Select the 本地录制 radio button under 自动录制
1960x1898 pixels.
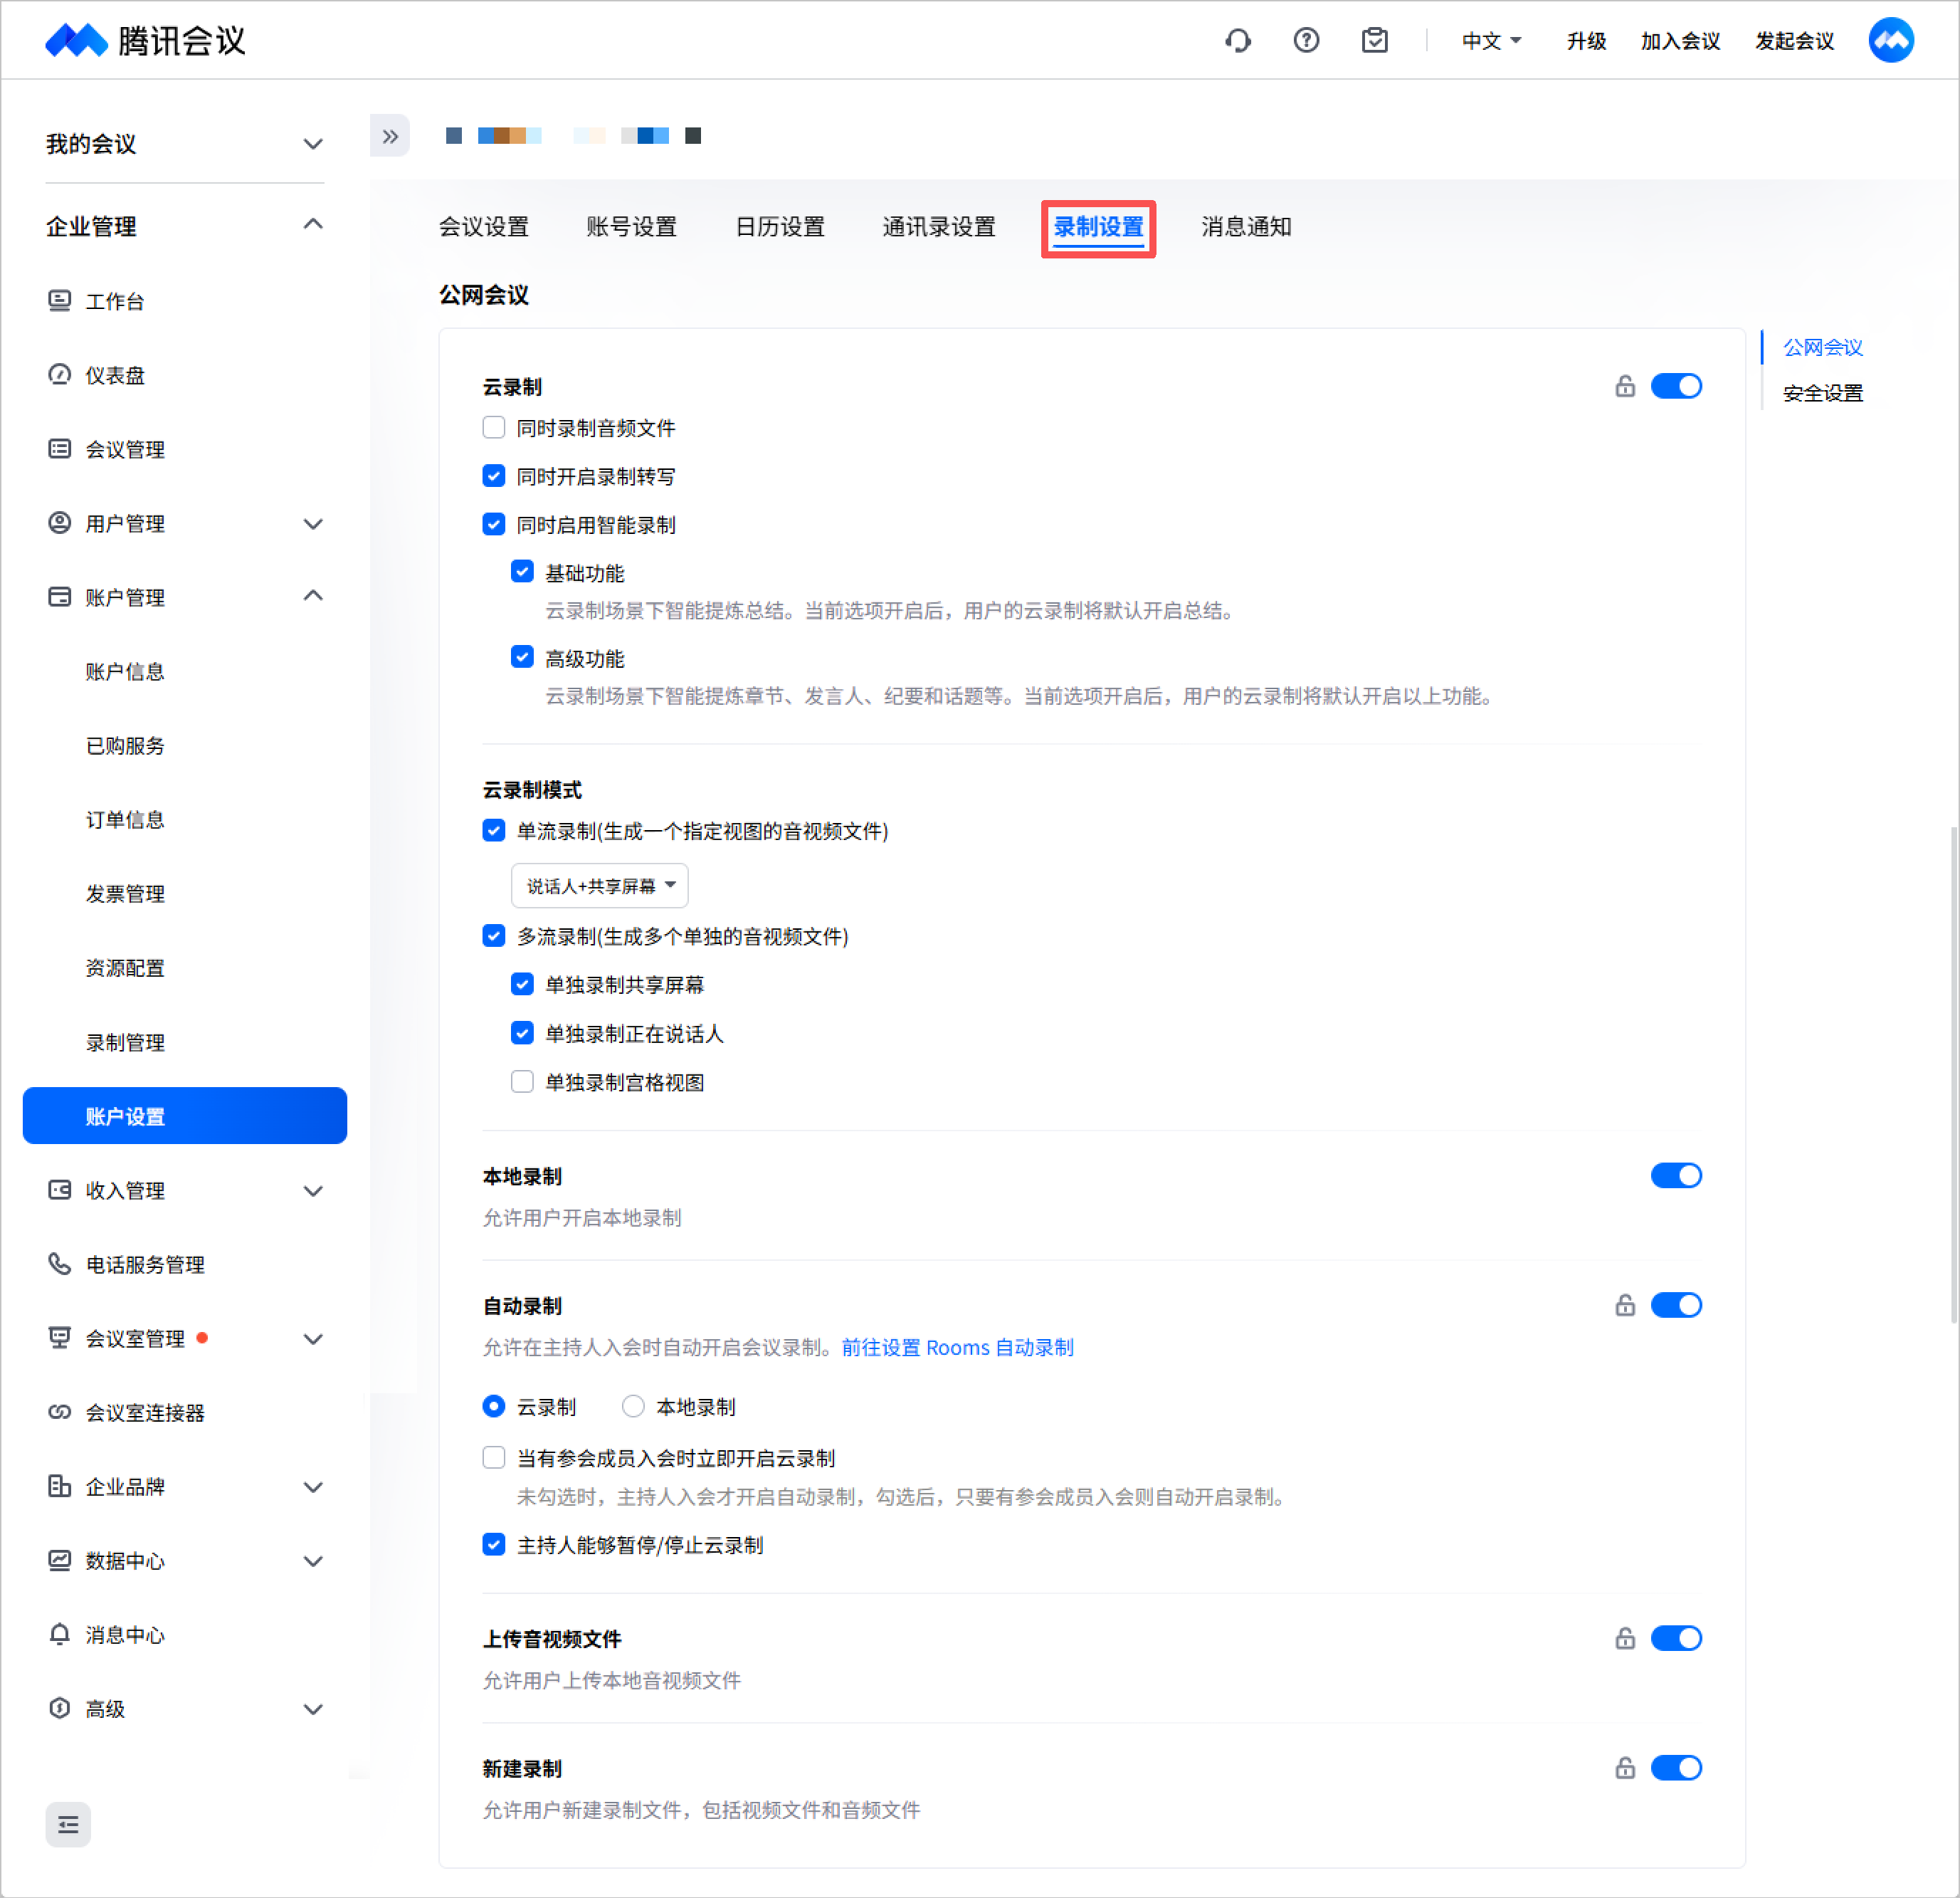[633, 1407]
